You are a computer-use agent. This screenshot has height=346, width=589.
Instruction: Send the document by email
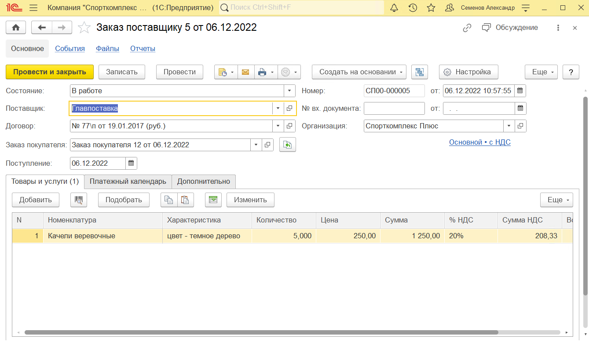pyautogui.click(x=245, y=72)
